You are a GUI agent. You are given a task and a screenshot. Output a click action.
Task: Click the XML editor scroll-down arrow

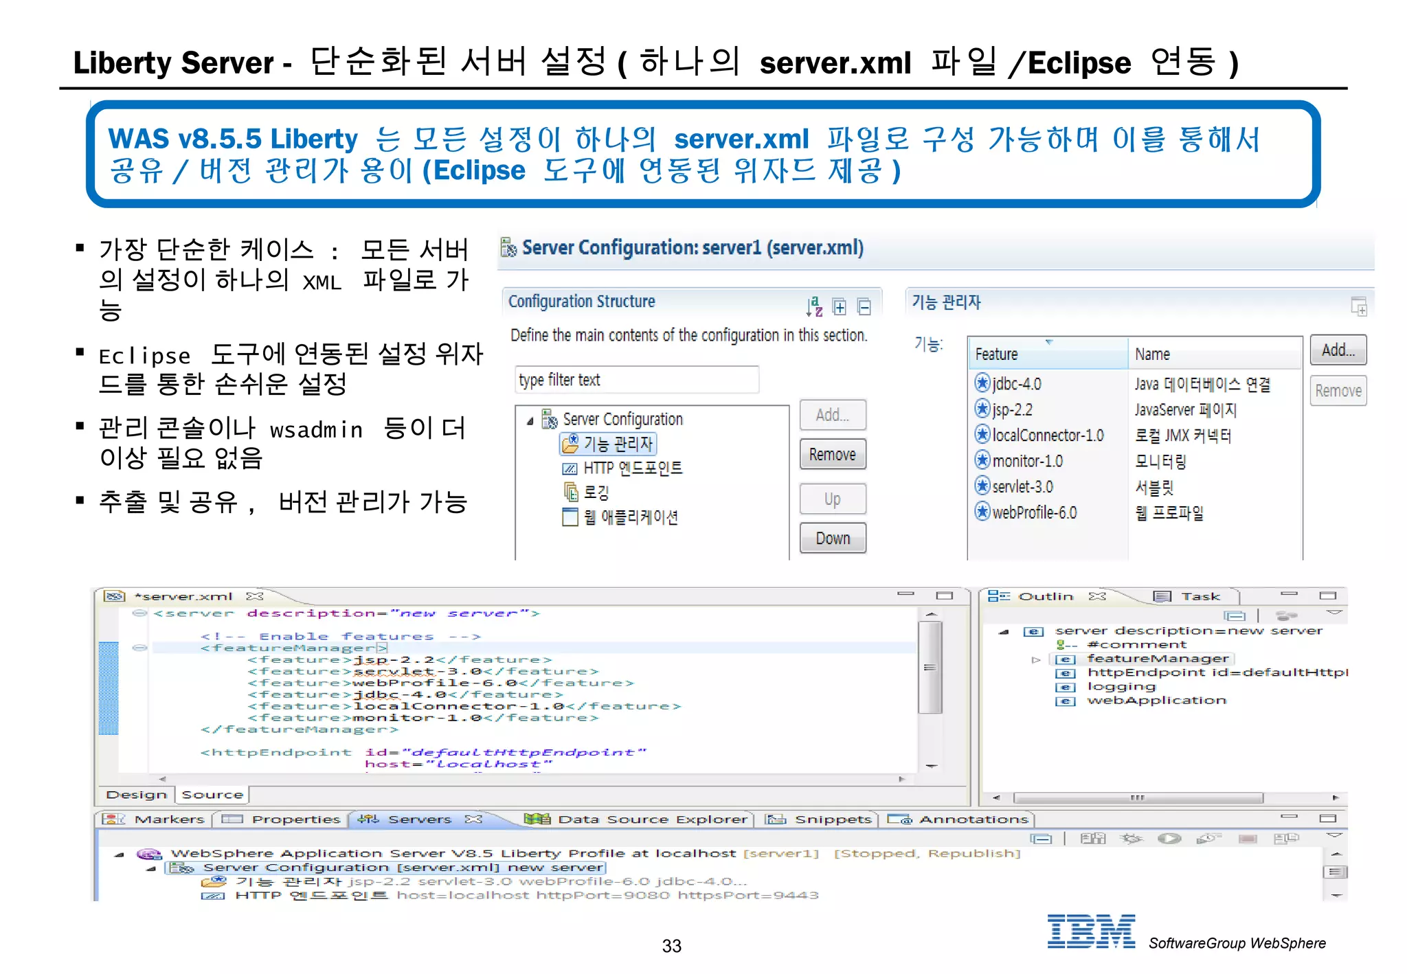(931, 766)
